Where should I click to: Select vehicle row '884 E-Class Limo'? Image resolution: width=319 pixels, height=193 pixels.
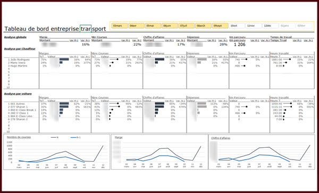coord(21,116)
